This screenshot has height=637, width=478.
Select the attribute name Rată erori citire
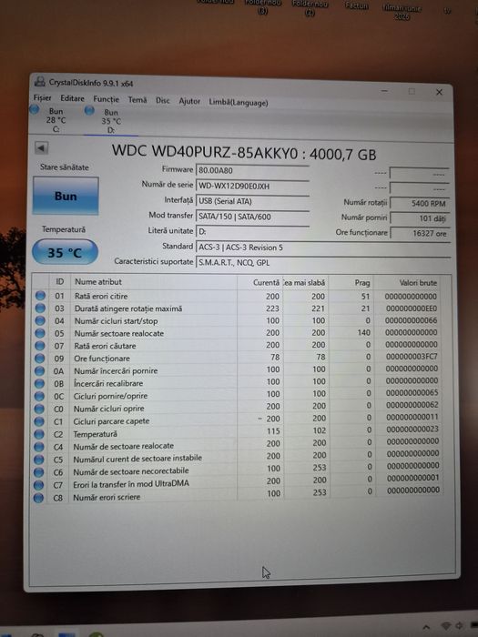coord(101,296)
